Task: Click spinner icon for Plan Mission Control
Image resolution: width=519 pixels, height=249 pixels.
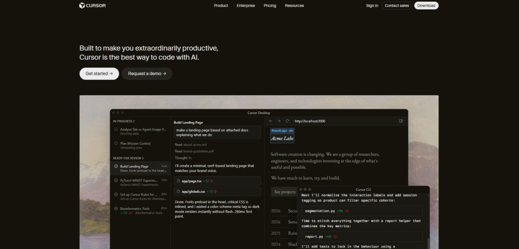Action: pyautogui.click(x=116, y=144)
